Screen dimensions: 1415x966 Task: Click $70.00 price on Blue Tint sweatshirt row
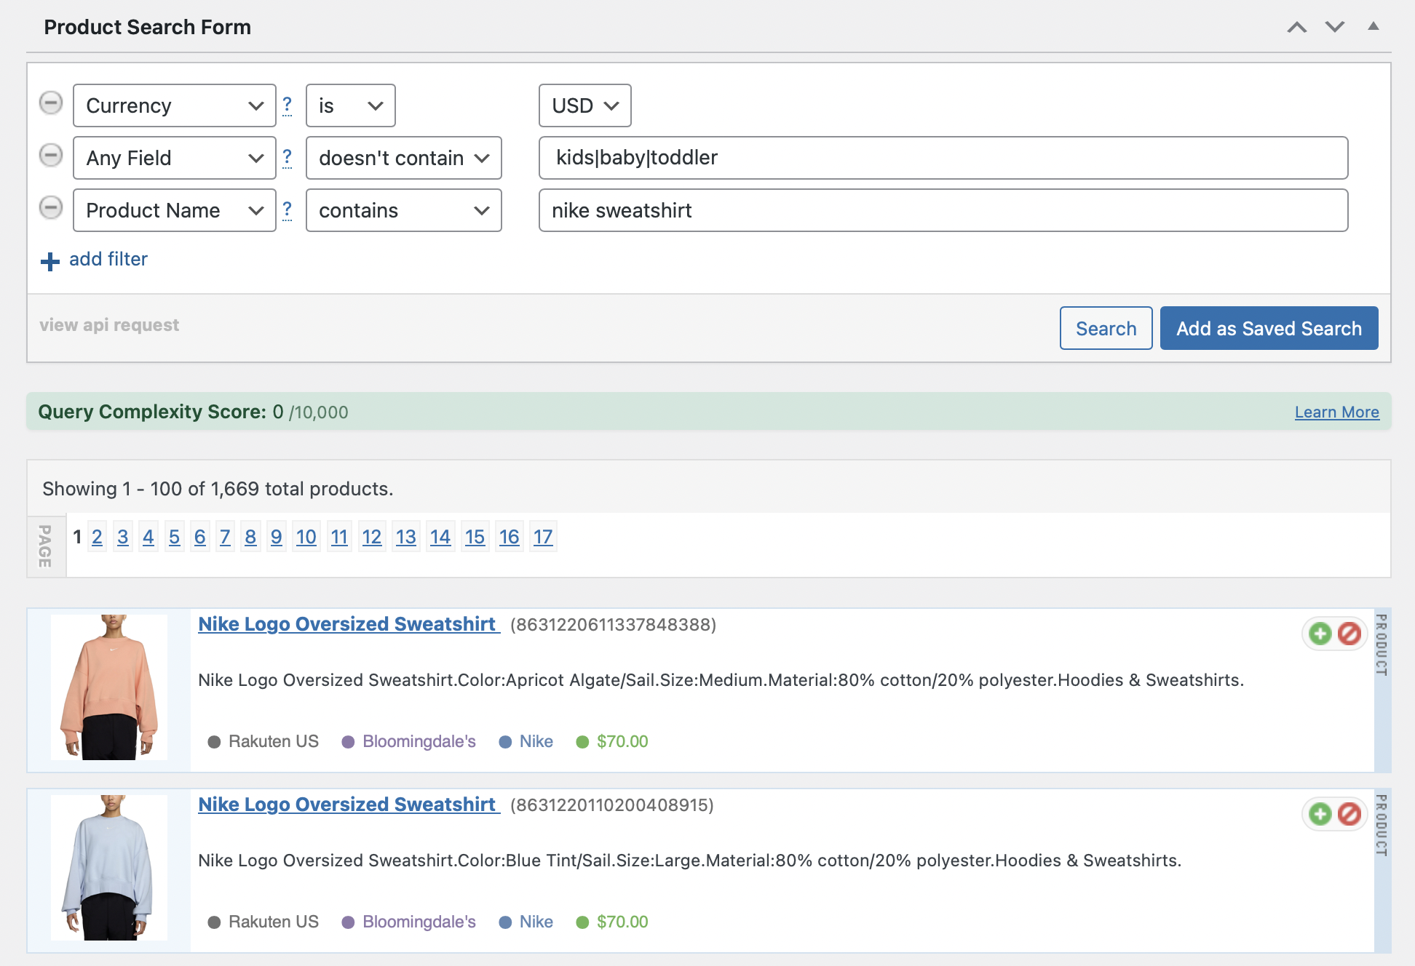coord(622,922)
